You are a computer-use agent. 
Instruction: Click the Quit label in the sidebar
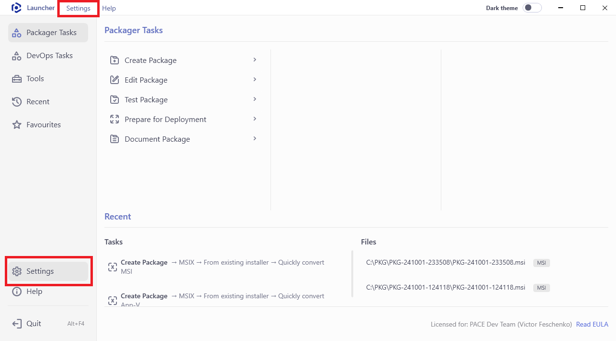pos(34,324)
